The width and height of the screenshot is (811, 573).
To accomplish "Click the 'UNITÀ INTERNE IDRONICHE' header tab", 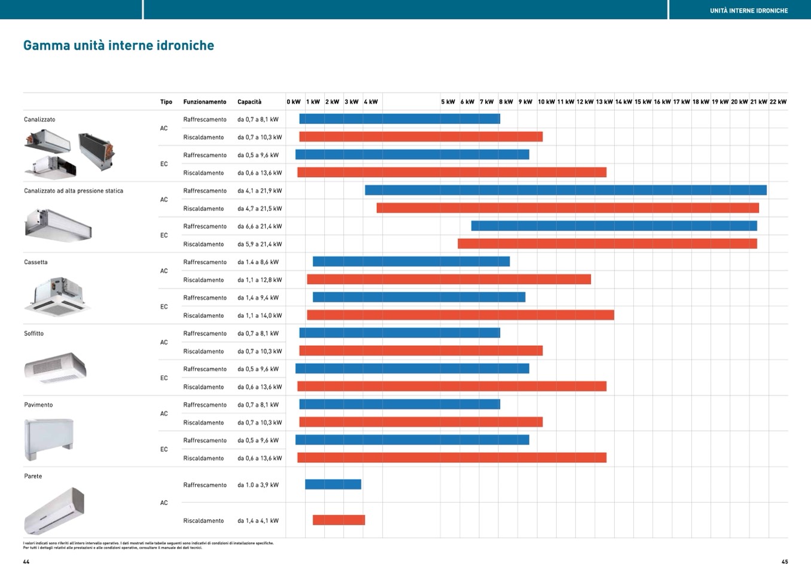I will tap(748, 11).
